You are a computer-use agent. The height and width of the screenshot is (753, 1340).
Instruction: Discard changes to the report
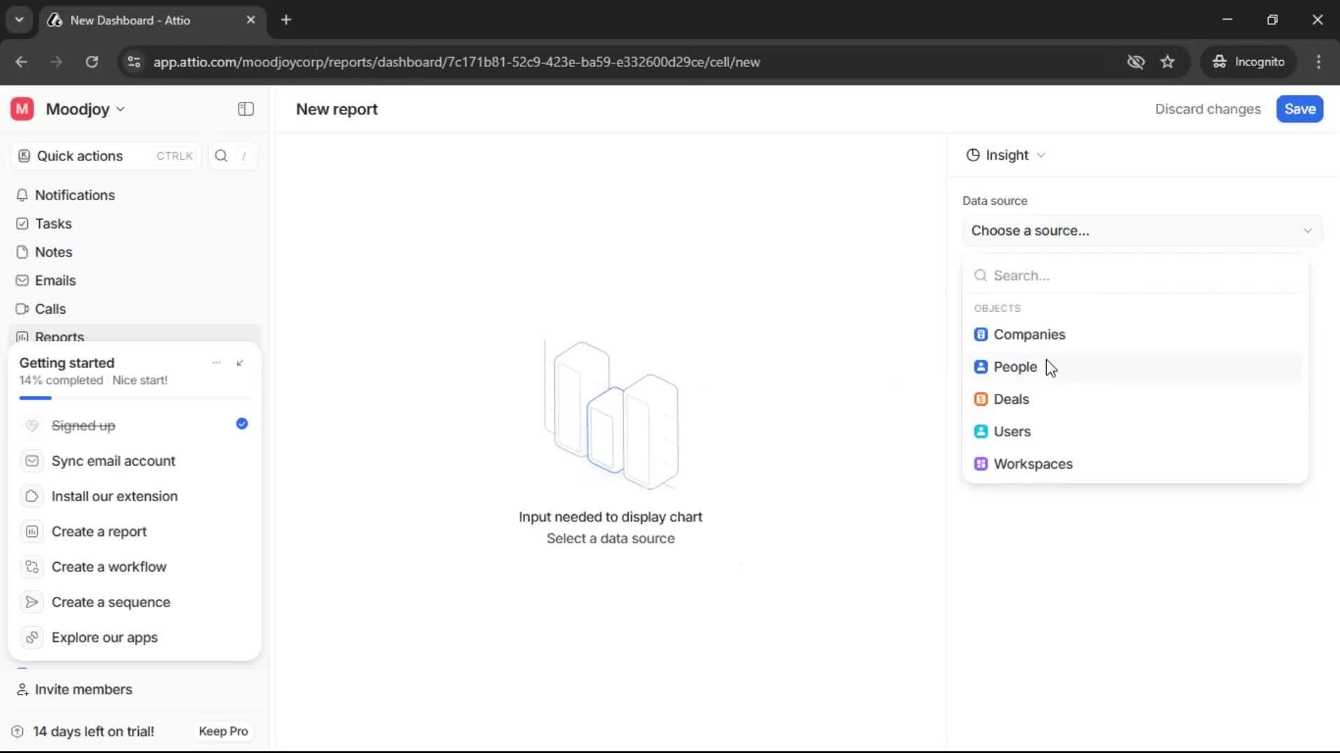point(1207,109)
